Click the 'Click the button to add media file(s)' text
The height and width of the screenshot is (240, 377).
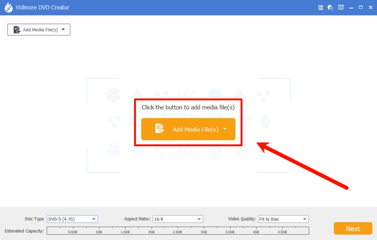coord(188,107)
